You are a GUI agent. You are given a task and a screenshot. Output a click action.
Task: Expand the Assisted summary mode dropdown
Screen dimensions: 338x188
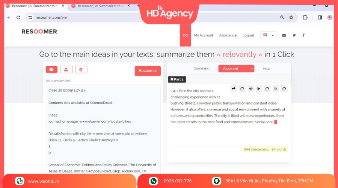click(x=236, y=68)
